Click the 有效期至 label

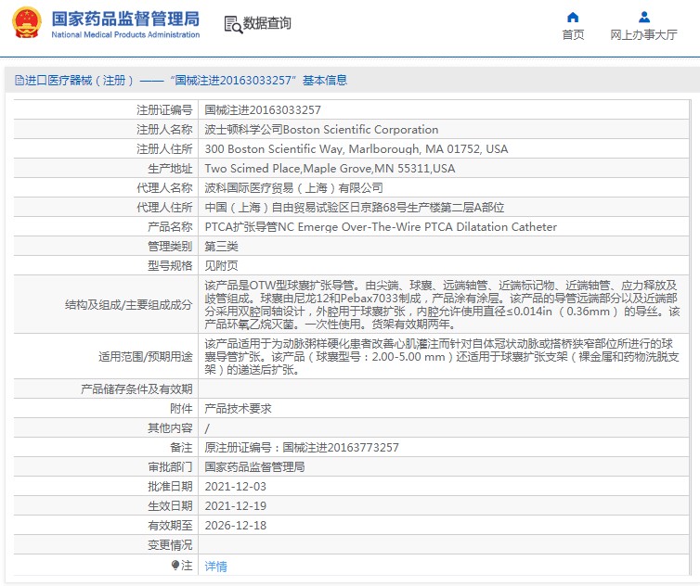170,526
